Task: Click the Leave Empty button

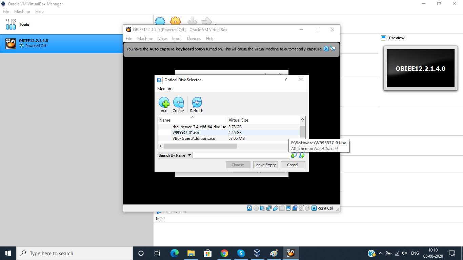Action: [265, 165]
